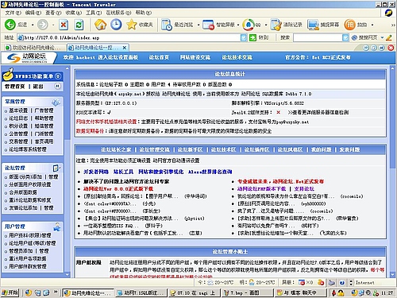The image size is (397, 298).
Task: Open the 文件(F) menu
Action: [x=13, y=13]
